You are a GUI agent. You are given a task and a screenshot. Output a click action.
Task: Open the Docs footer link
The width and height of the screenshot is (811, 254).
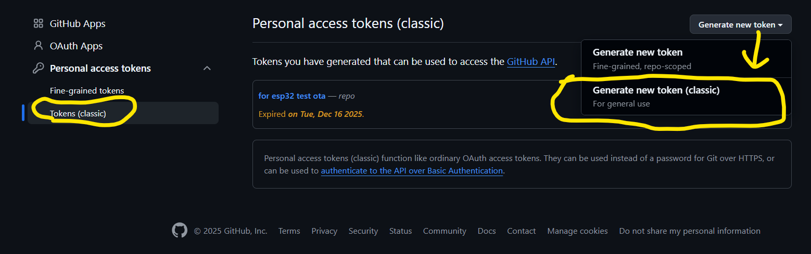[487, 231]
